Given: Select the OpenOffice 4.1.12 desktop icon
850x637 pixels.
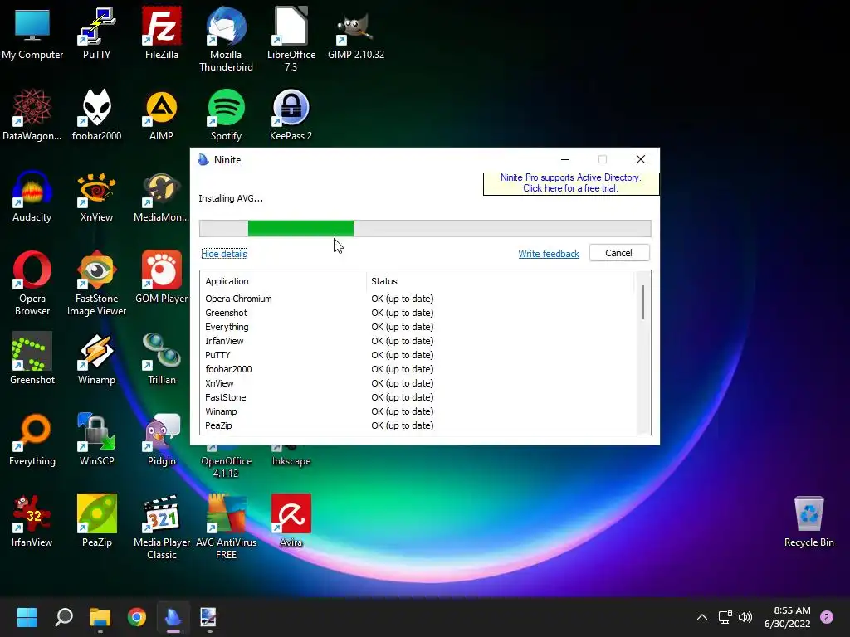Looking at the screenshot, I should coord(226,463).
